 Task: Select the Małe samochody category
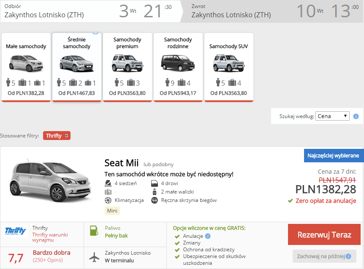tap(26, 67)
